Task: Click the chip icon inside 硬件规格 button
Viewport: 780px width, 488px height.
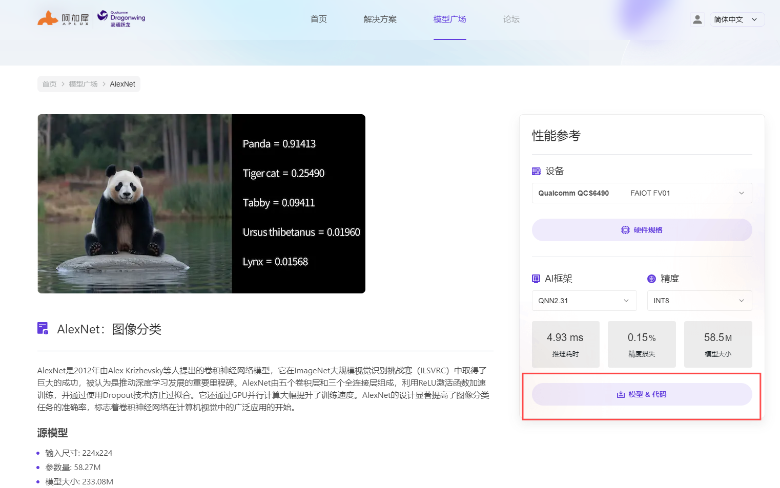Action: 625,229
